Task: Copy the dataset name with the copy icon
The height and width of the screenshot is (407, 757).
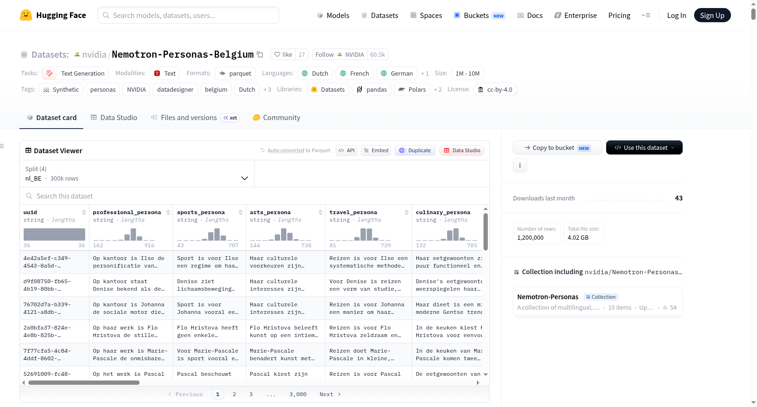Action: click(x=260, y=54)
